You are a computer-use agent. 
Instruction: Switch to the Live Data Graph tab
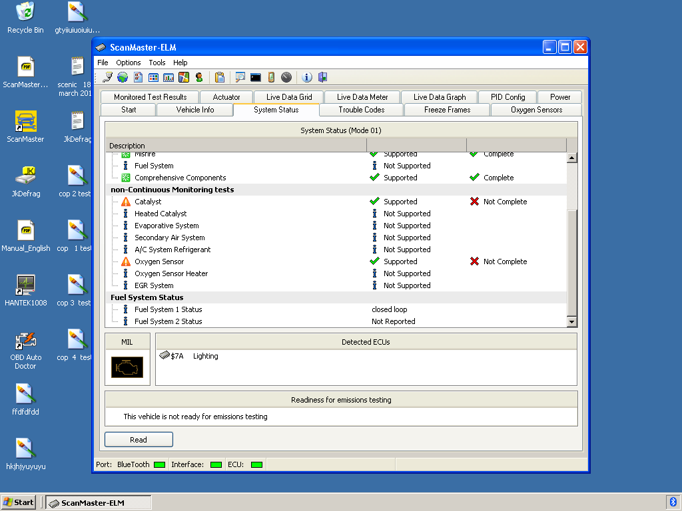pos(440,97)
